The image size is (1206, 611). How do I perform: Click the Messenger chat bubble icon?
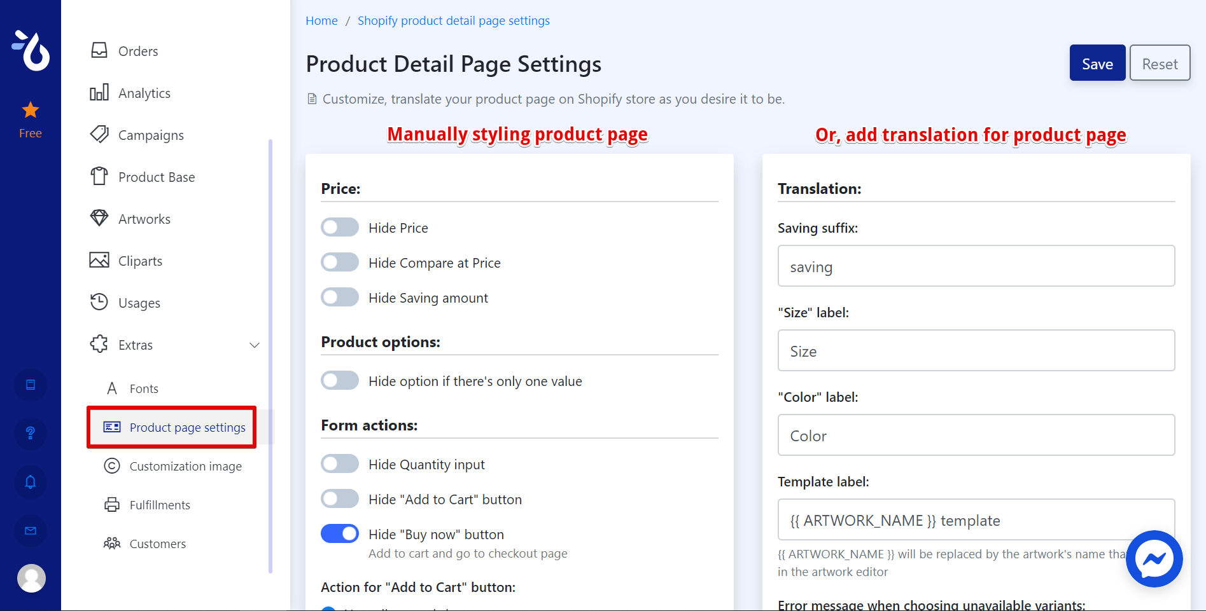click(1154, 559)
